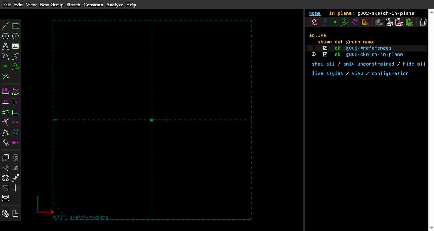Create new helix group from toolbar
Screen dimensions: 434x231
pyautogui.click(x=5, y=167)
